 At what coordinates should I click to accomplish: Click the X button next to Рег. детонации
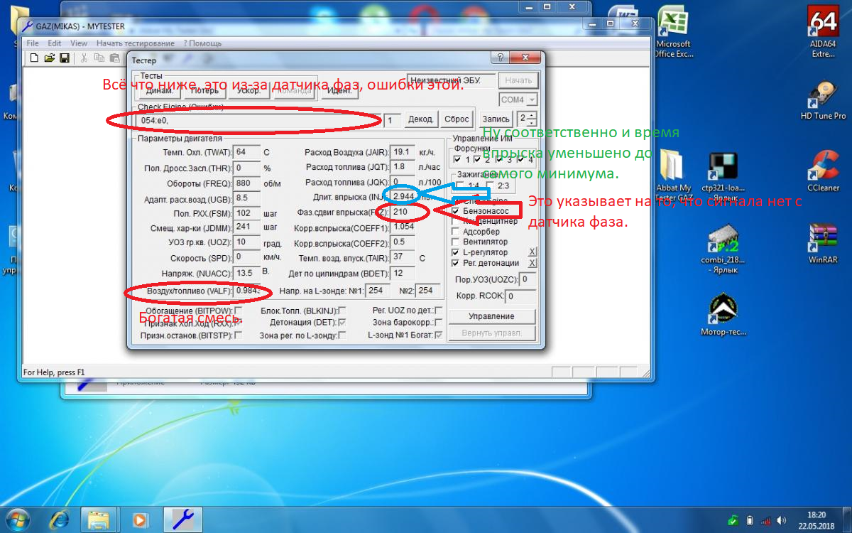point(532,263)
